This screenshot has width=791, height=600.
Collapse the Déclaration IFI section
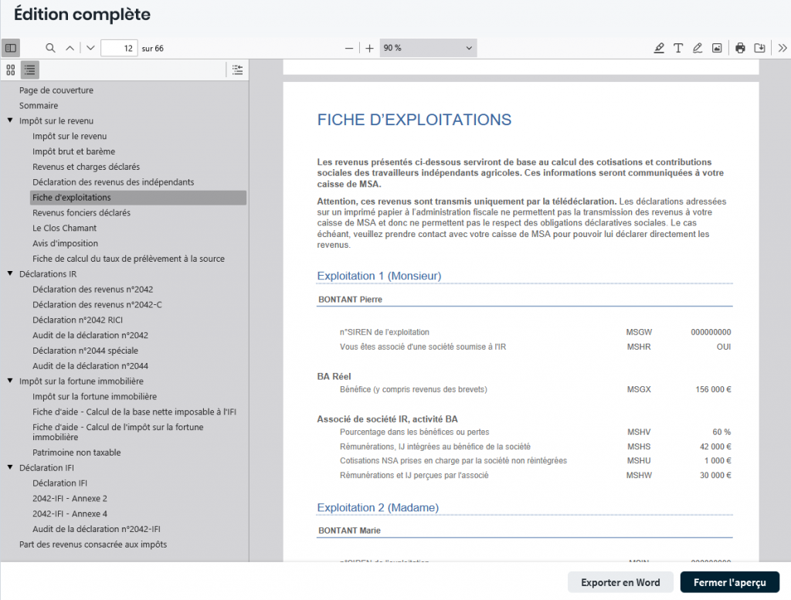coord(10,467)
